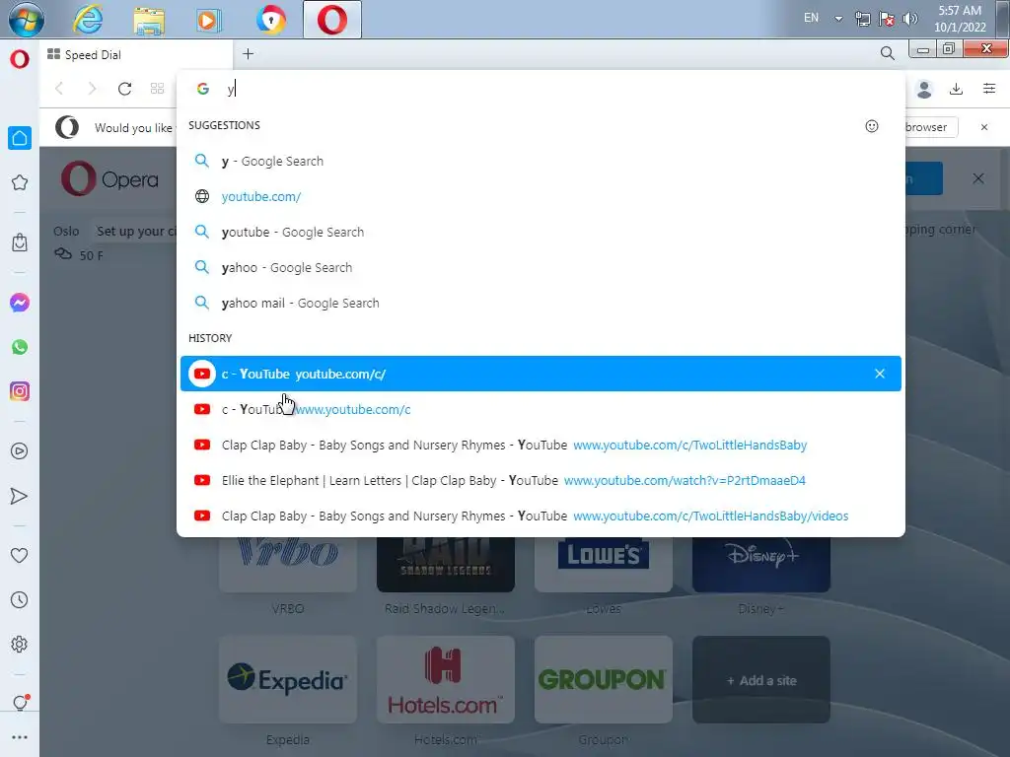Open the Shopping bag sidebar icon

pos(20,242)
